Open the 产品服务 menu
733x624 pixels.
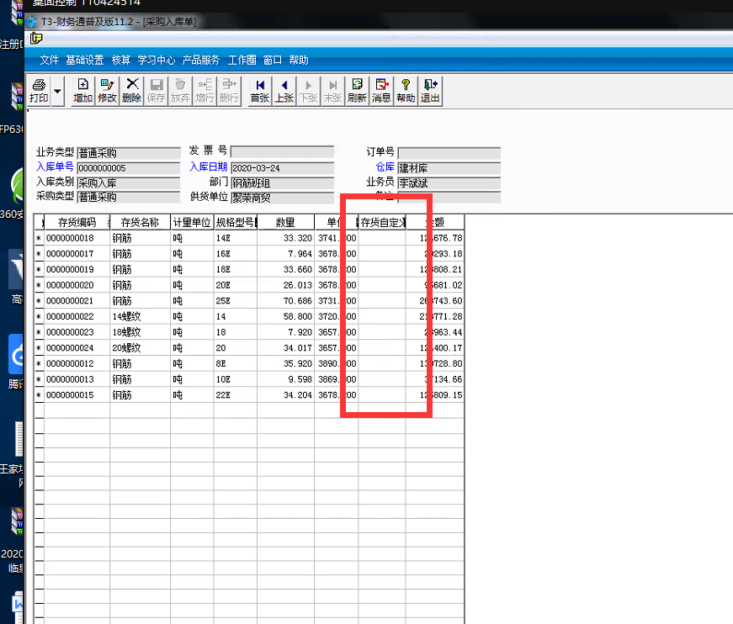pos(201,61)
